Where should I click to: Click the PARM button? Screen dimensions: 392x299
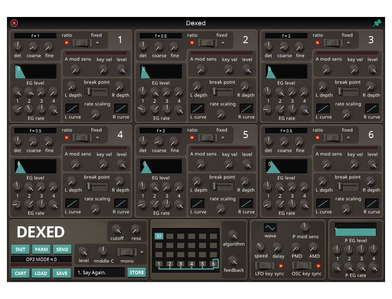tap(41, 249)
